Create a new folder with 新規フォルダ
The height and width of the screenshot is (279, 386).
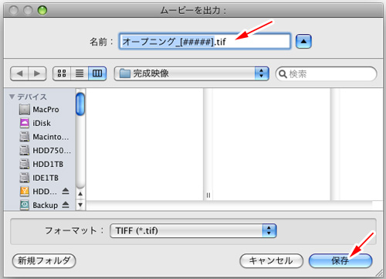coord(44,260)
